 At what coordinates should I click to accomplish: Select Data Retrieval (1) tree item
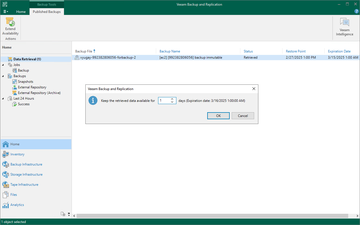tap(27, 59)
